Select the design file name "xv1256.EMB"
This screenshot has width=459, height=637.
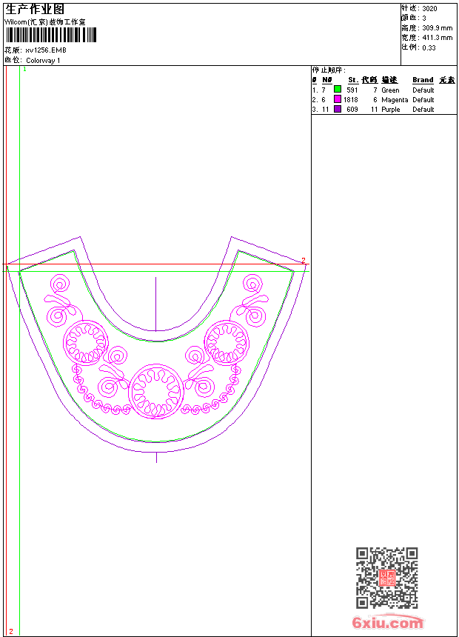coord(46,50)
